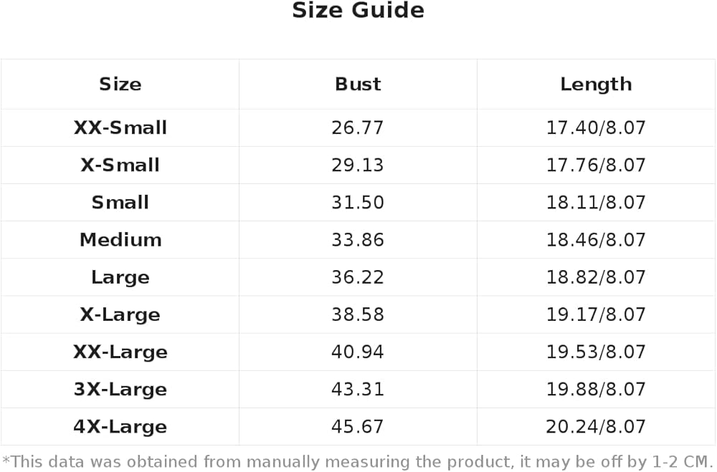717x472 pixels.
Task: Click the Medium size row label
Action: 120,240
